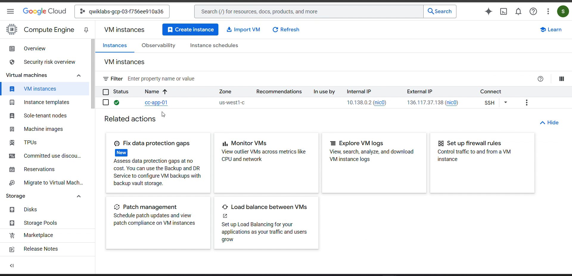Click the Search button

(x=440, y=11)
